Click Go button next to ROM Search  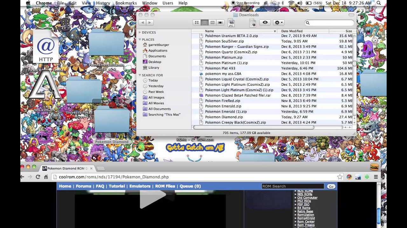tap(331, 187)
